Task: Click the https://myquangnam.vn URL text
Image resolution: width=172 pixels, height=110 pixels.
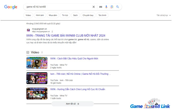Action: coord(41,32)
